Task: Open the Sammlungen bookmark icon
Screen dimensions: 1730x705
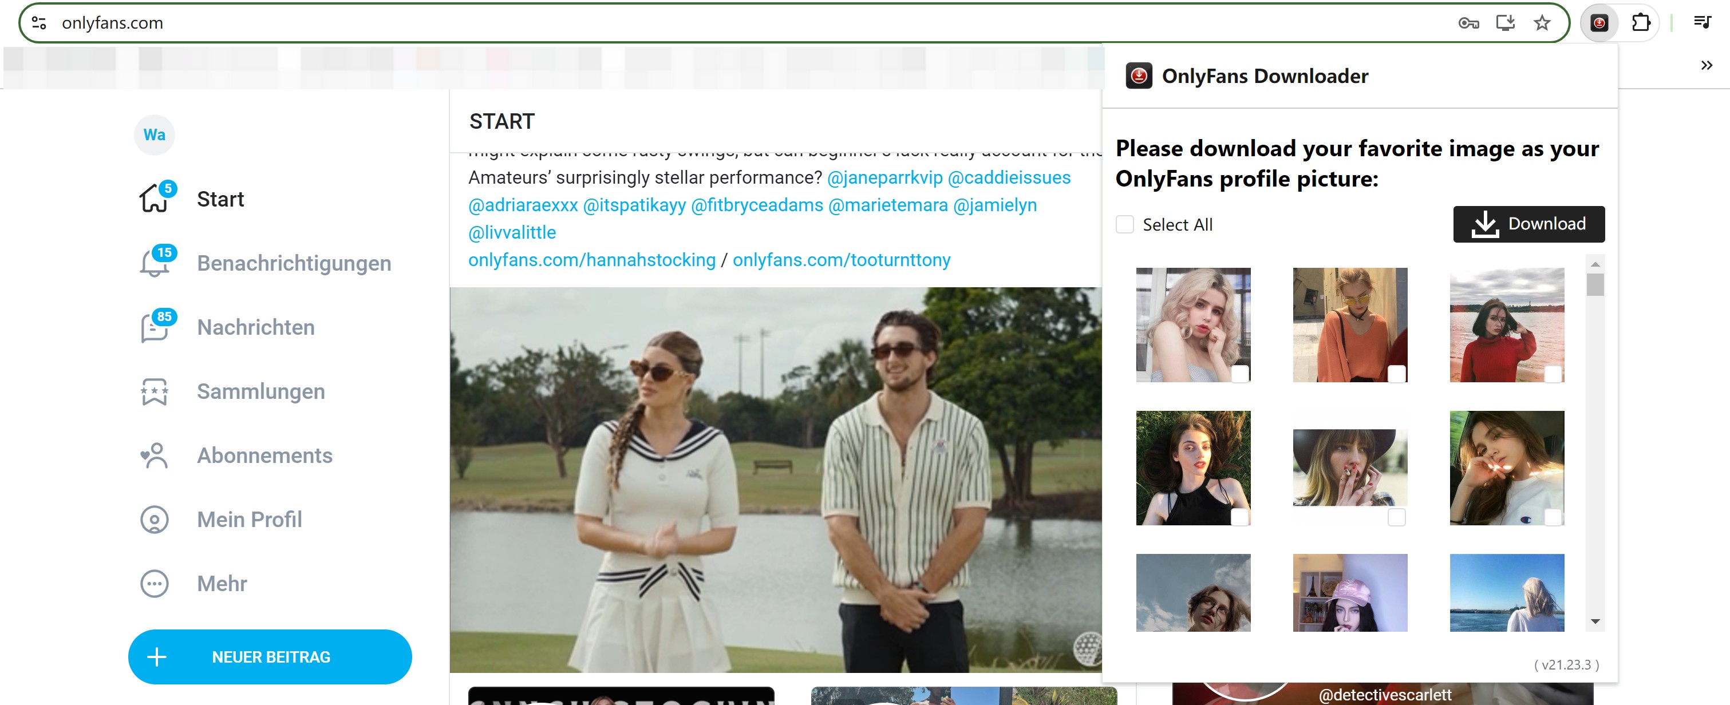Action: coord(155,391)
